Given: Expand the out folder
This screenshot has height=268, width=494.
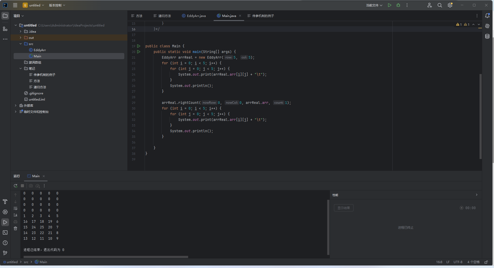Looking at the screenshot, I should coord(21,38).
